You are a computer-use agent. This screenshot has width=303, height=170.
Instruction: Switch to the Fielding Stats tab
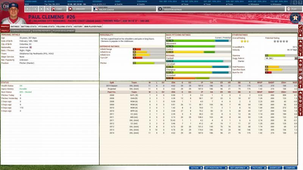point(64,26)
